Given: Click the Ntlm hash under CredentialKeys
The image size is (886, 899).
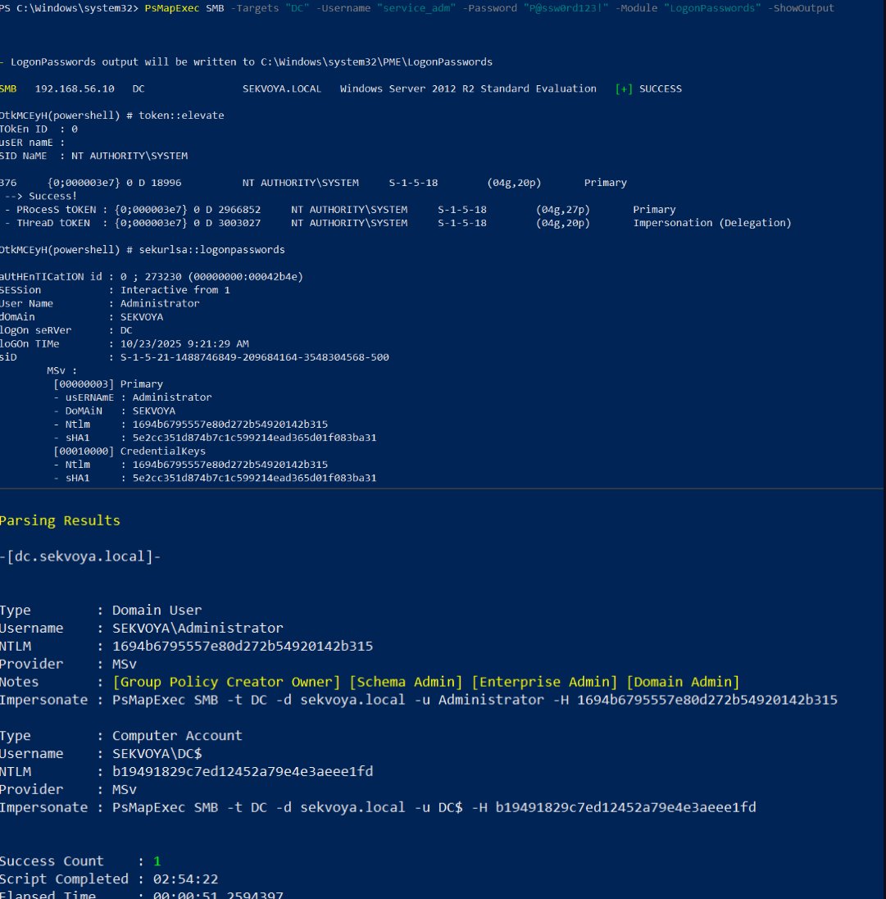Looking at the screenshot, I should click(230, 465).
